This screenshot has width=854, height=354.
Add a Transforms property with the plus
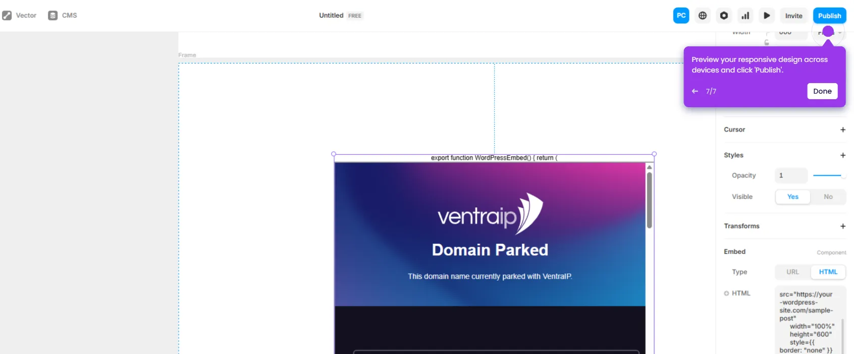842,226
